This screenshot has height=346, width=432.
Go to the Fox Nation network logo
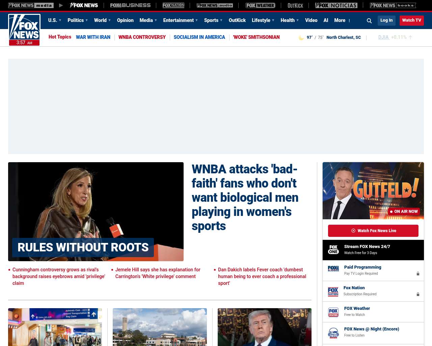pyautogui.click(x=173, y=5)
